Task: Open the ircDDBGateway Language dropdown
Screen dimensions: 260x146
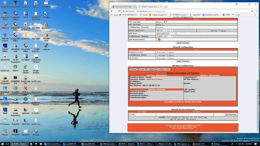Action: [x=165, y=36]
